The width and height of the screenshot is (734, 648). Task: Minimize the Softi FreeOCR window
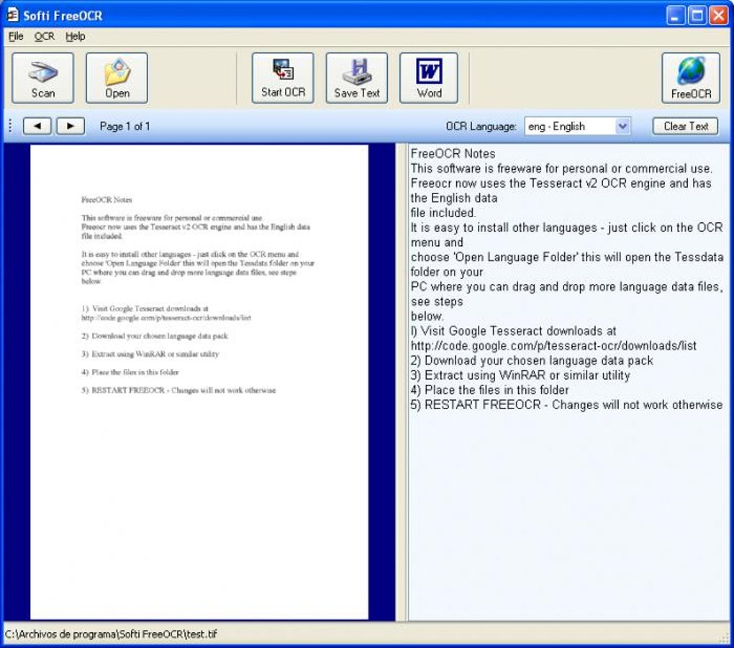click(x=675, y=15)
